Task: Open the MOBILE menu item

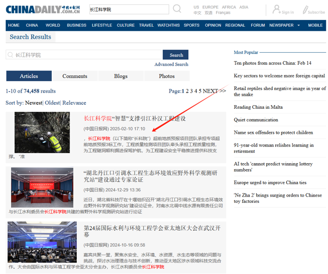Action: coord(315,25)
